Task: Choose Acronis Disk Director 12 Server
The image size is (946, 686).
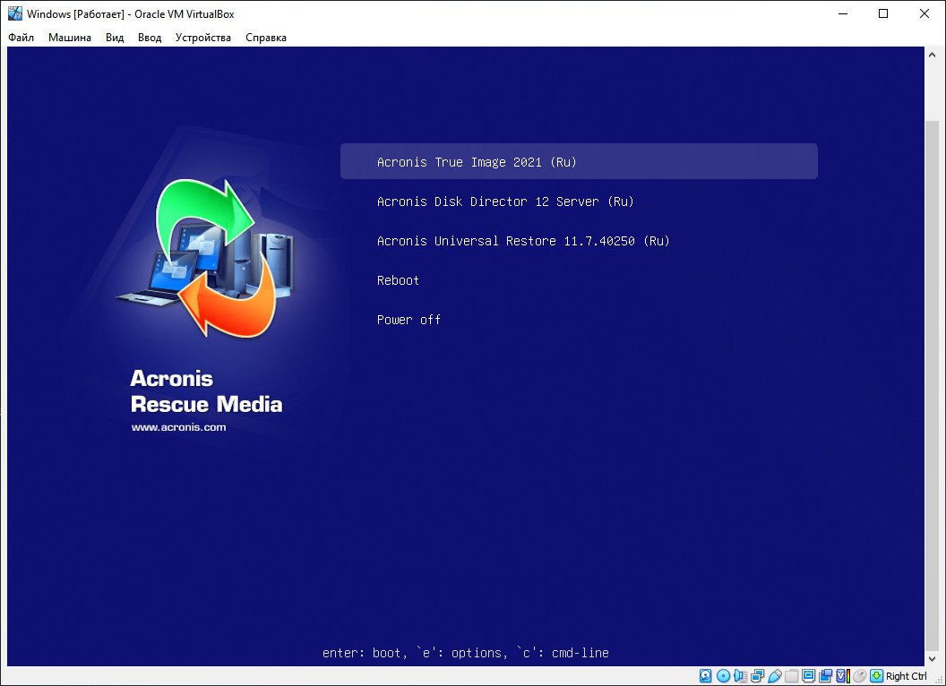Action: tap(505, 202)
